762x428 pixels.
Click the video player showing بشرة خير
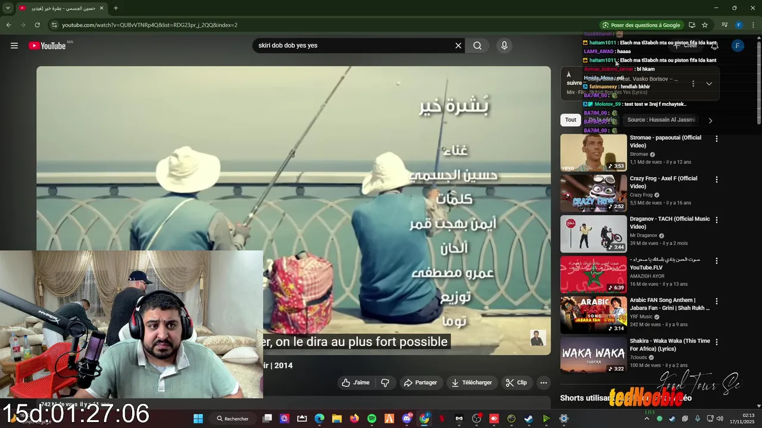click(293, 210)
